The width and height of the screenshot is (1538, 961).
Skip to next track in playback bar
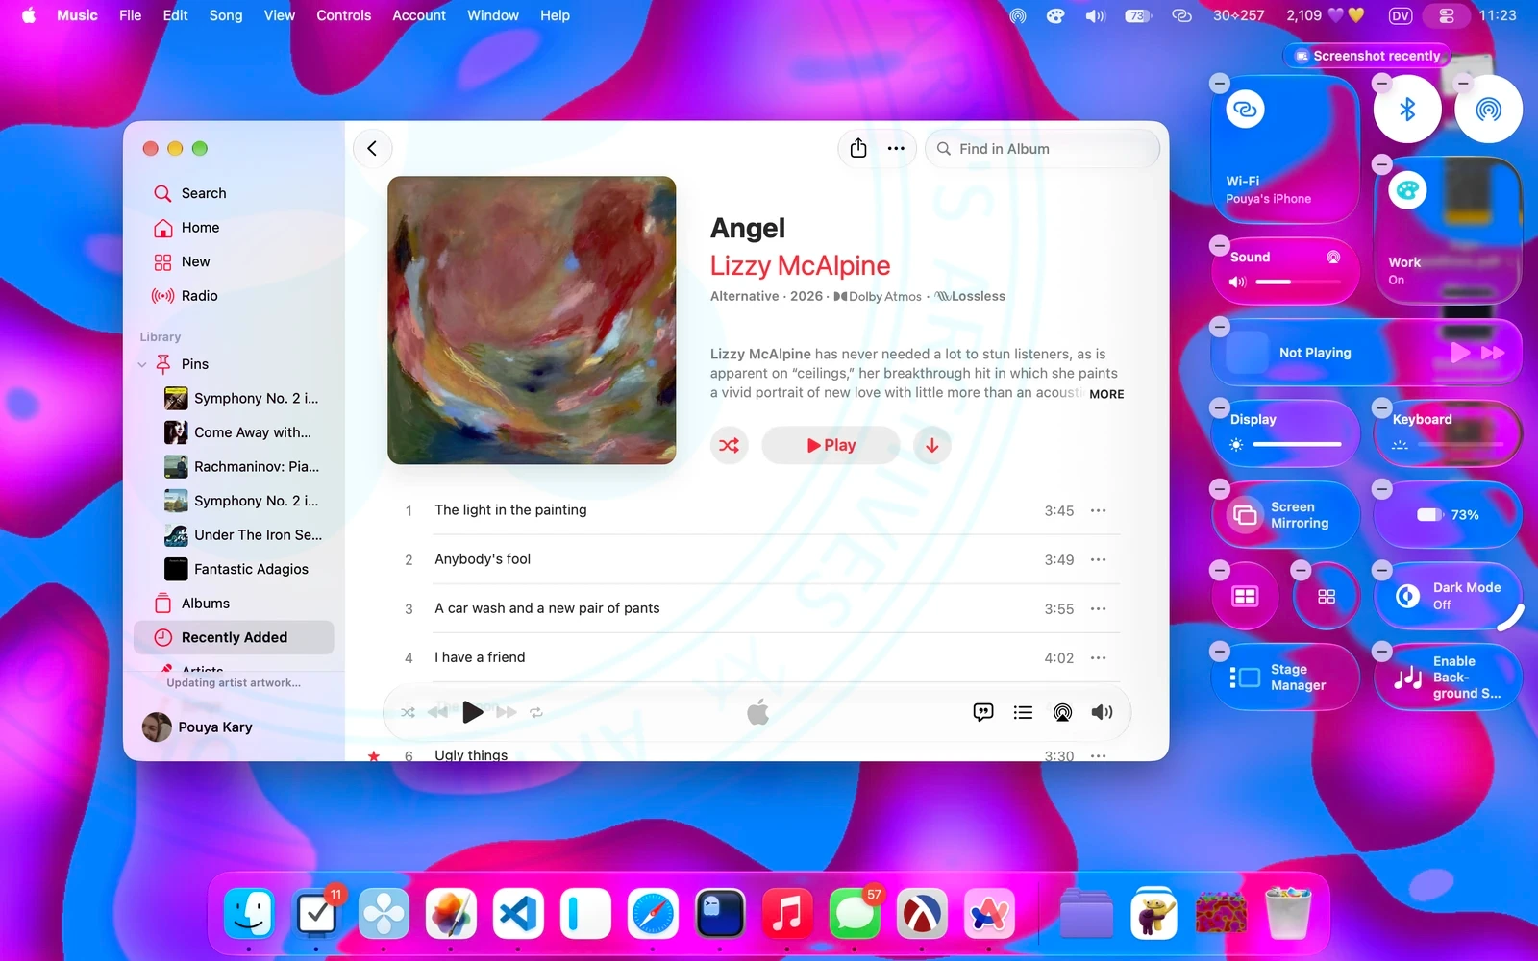point(507,712)
